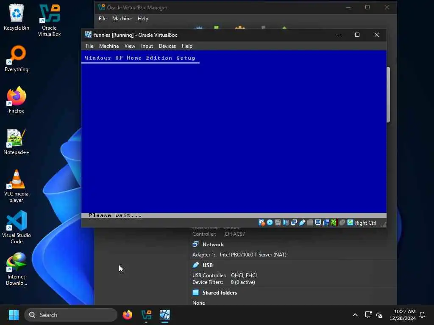434x325 pixels.
Task: Click the 'Please wait...' setup status line
Action: tap(115, 215)
